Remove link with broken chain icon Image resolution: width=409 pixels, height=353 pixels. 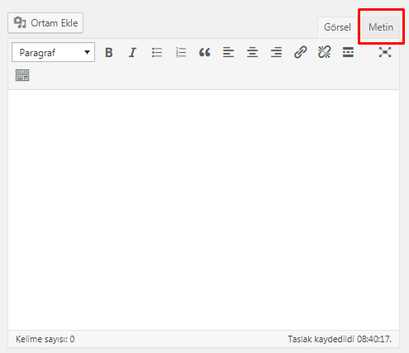click(324, 52)
